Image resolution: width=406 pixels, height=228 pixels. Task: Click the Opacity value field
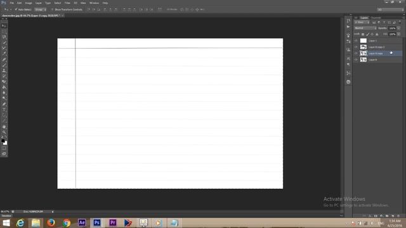point(392,28)
